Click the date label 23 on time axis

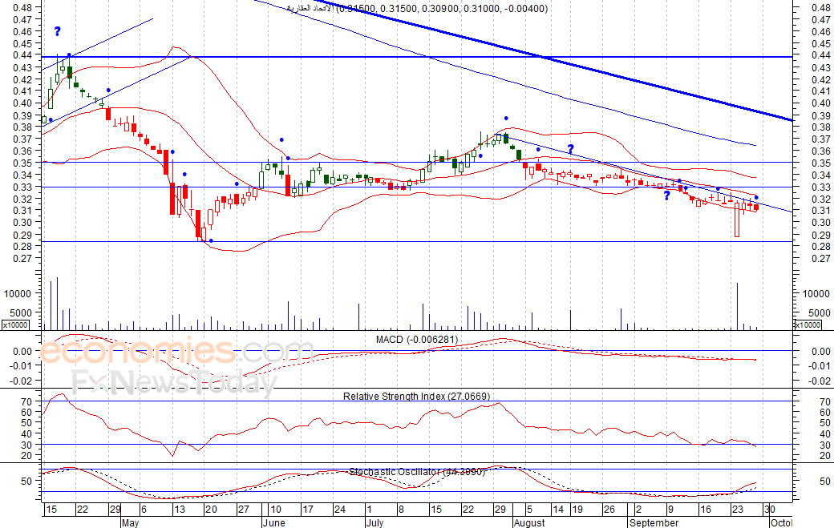click(x=737, y=510)
